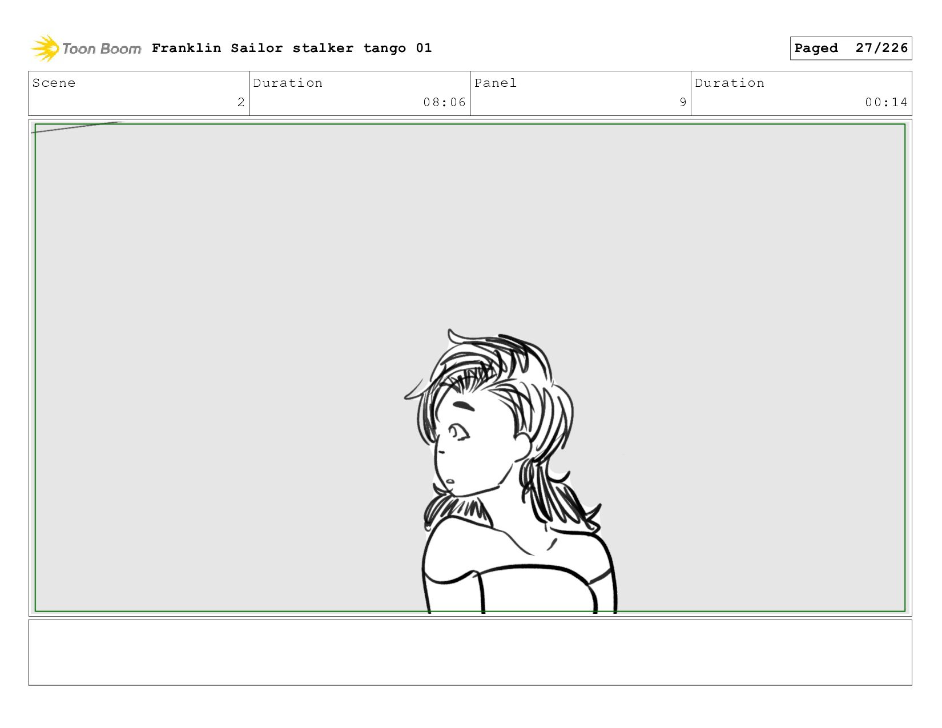The height and width of the screenshot is (728, 942).
Task: Click the scene duration value 08:06
Action: coord(444,102)
